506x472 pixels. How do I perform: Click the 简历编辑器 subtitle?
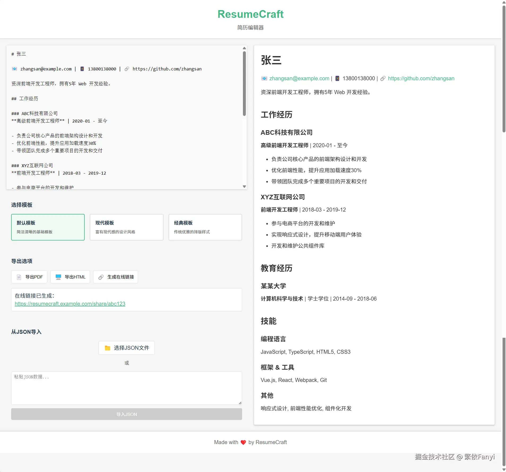(x=251, y=28)
